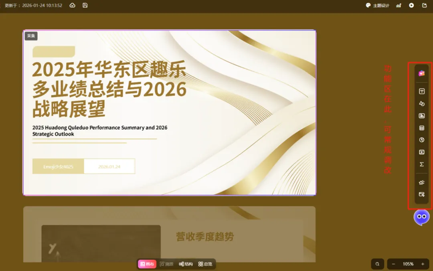Insert a video media element

click(422, 152)
